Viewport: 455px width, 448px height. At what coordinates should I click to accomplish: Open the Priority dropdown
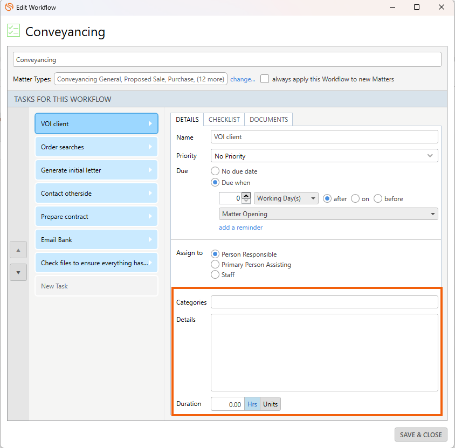click(x=324, y=156)
